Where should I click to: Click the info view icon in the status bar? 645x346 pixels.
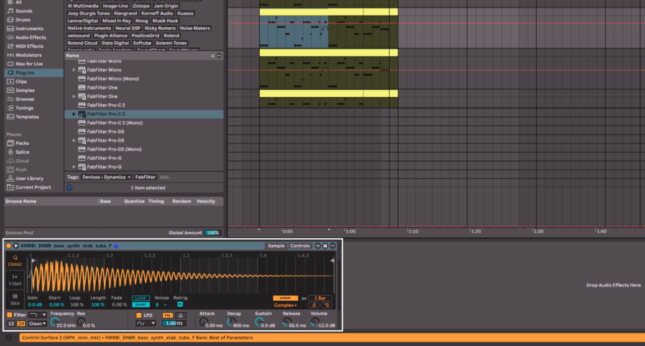coord(9,337)
